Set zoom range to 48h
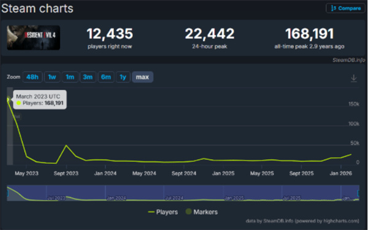Screen dimensions: 368x230 point(33,77)
